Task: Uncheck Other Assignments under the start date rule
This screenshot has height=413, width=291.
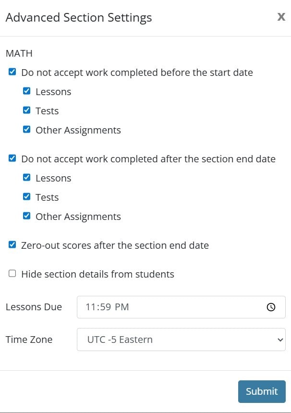Action: pyautogui.click(x=26, y=129)
